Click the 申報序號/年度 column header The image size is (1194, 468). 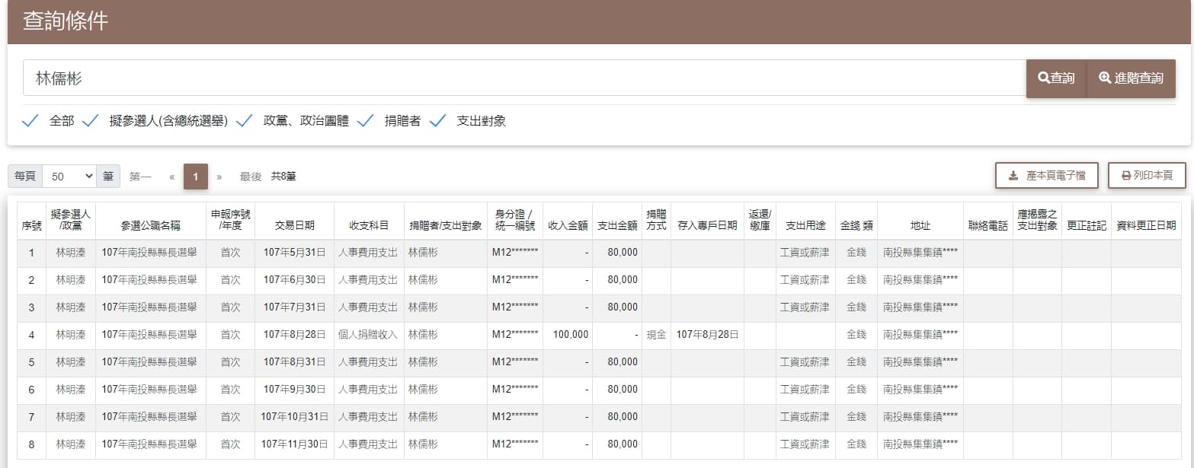[x=231, y=221]
